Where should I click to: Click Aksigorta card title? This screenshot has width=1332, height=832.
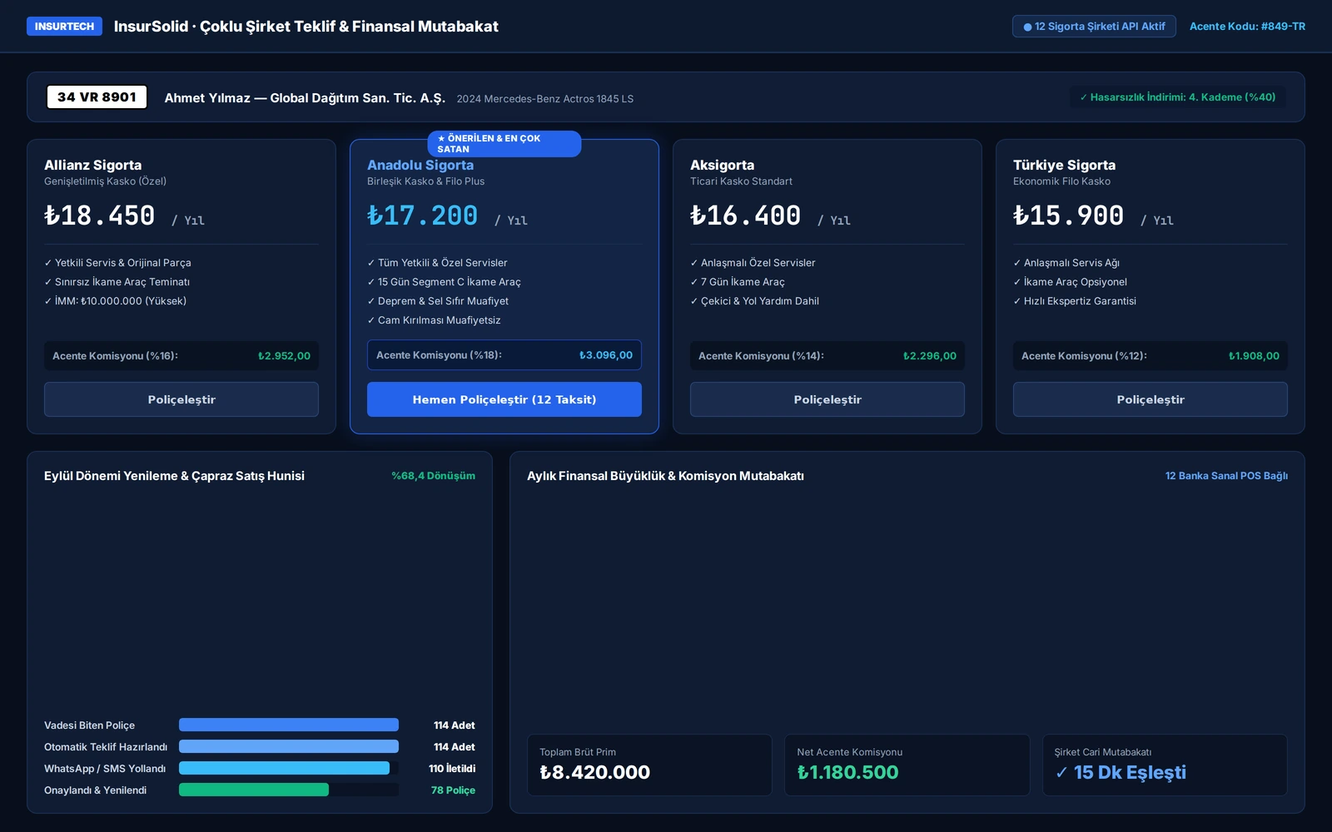(x=723, y=165)
